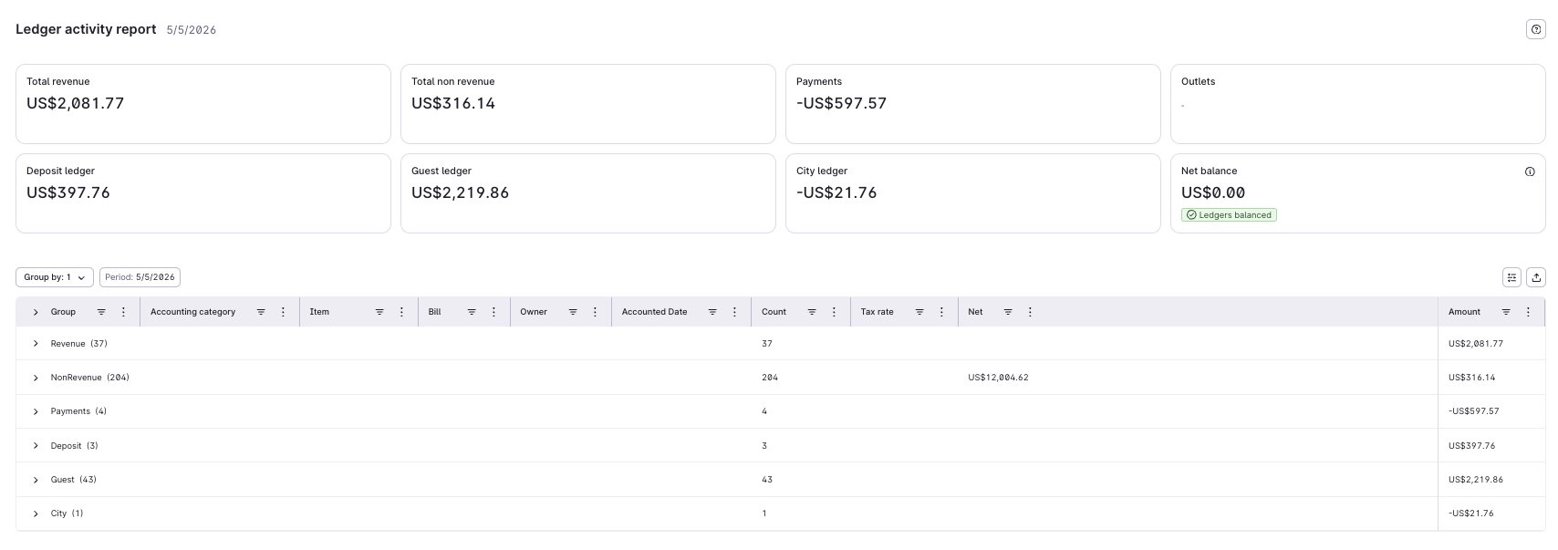Filter the Owner column
1558x550 pixels.
pos(573,312)
